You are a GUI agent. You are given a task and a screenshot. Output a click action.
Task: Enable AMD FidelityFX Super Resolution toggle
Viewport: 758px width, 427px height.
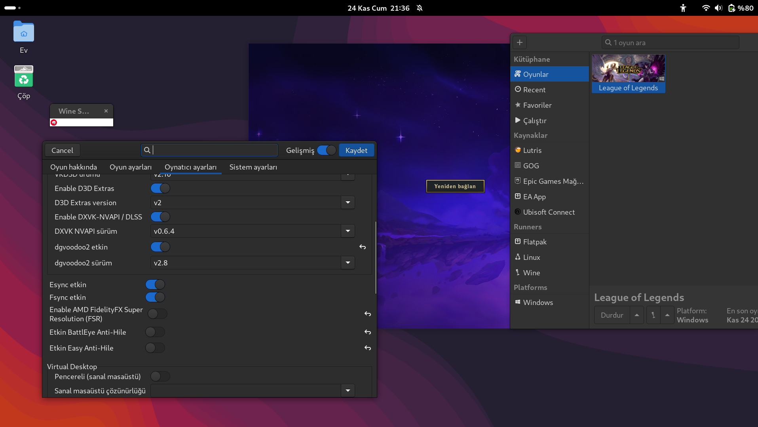[157, 314]
